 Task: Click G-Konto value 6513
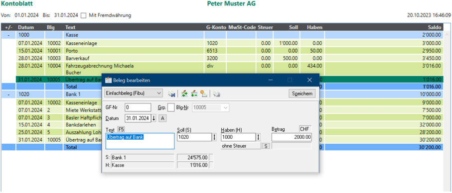212,51
